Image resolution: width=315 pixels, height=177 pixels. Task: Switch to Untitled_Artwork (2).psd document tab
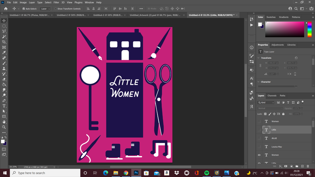[155, 15]
